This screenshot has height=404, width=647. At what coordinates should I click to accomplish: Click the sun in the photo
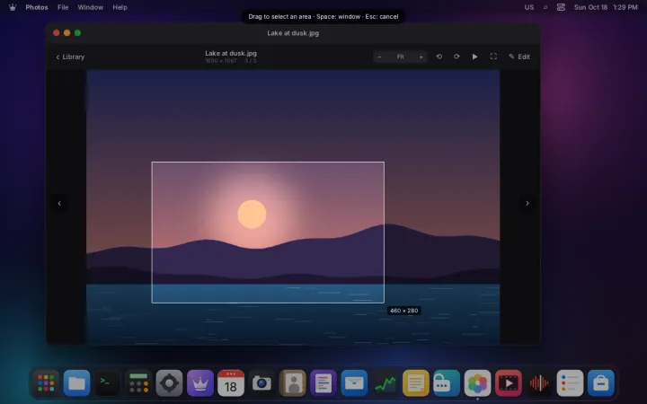[252, 215]
